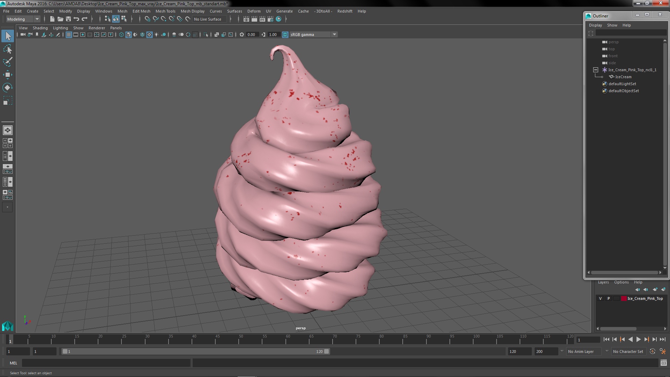Open the Script Editor icon
Screen dimensions: 670x377
(x=663, y=363)
